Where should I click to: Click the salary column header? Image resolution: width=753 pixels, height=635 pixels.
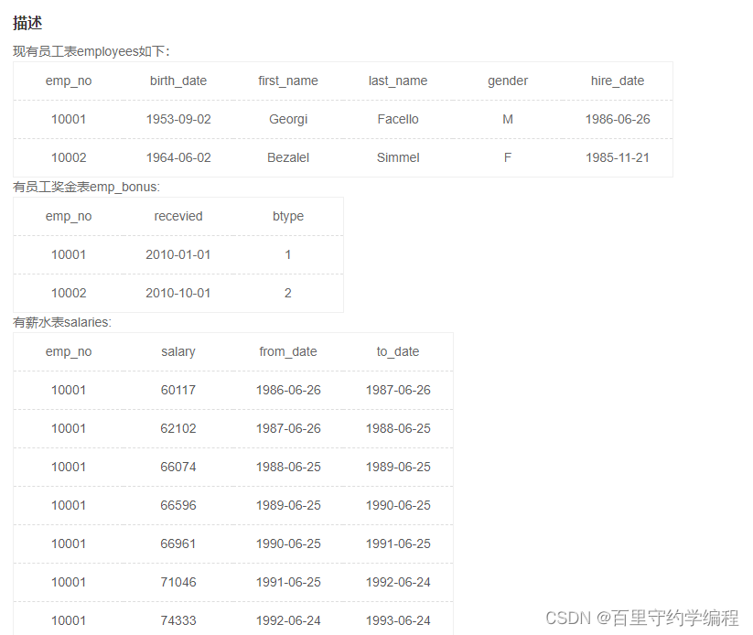pos(178,351)
